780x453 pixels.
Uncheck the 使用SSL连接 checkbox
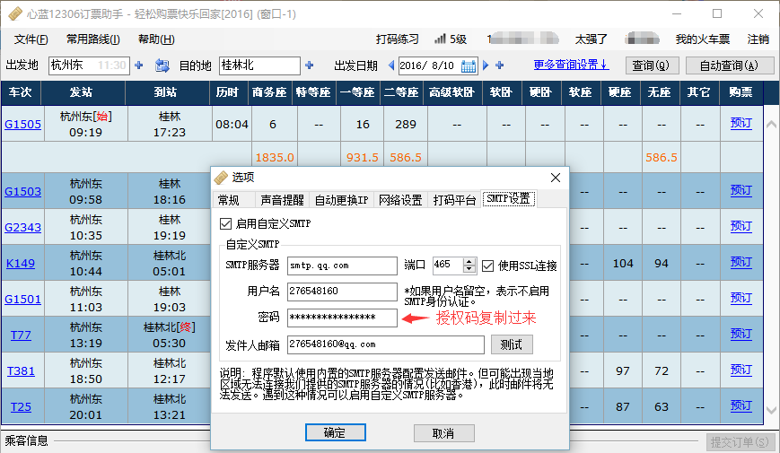487,266
